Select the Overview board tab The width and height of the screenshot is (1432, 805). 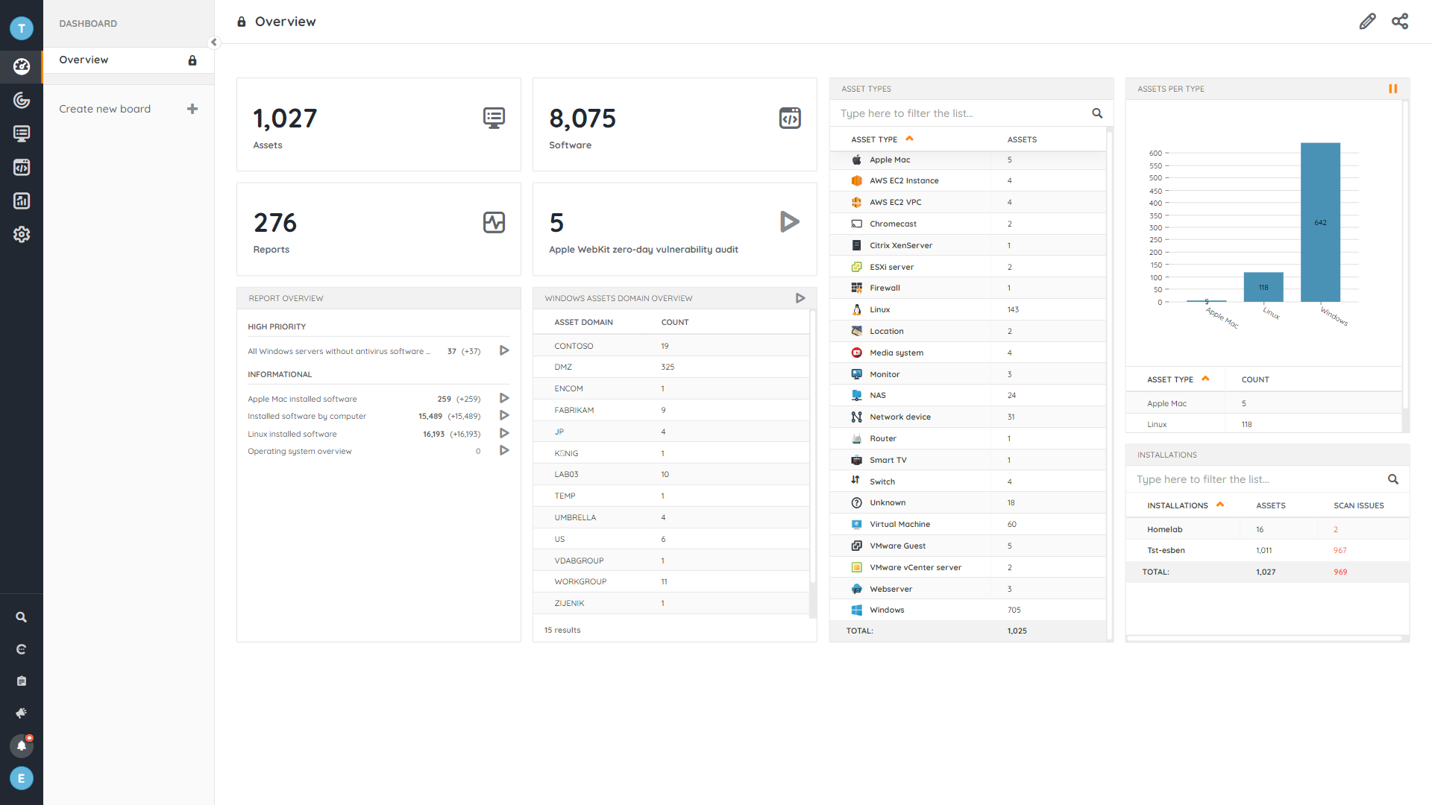click(84, 60)
